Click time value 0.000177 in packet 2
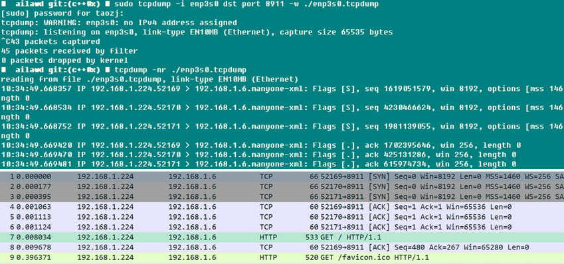564x264 pixels. click(33, 186)
